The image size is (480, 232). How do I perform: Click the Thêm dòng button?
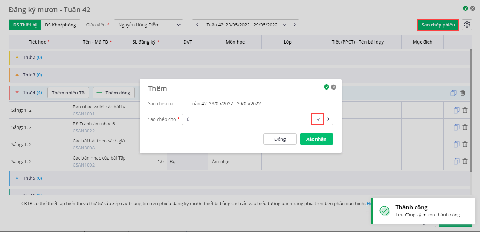(113, 93)
